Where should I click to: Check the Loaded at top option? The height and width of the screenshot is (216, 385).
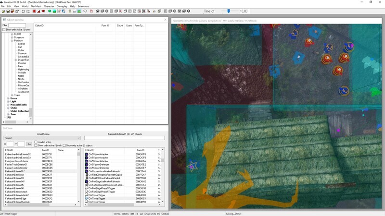coord(36,142)
